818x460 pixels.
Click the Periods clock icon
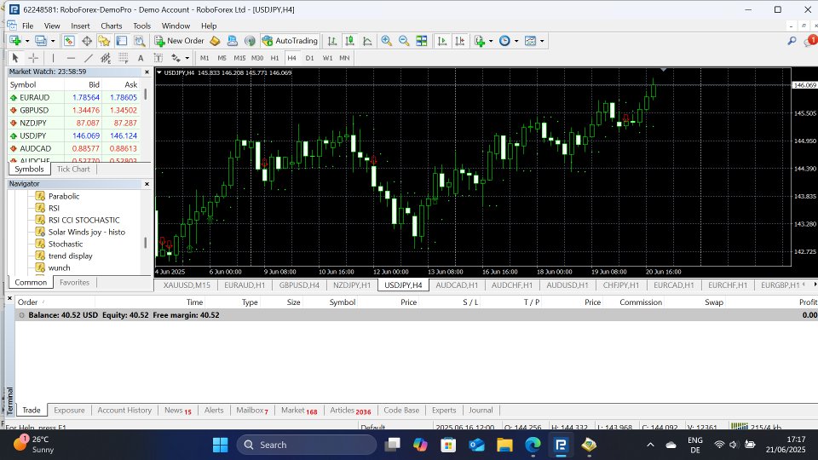(504, 41)
